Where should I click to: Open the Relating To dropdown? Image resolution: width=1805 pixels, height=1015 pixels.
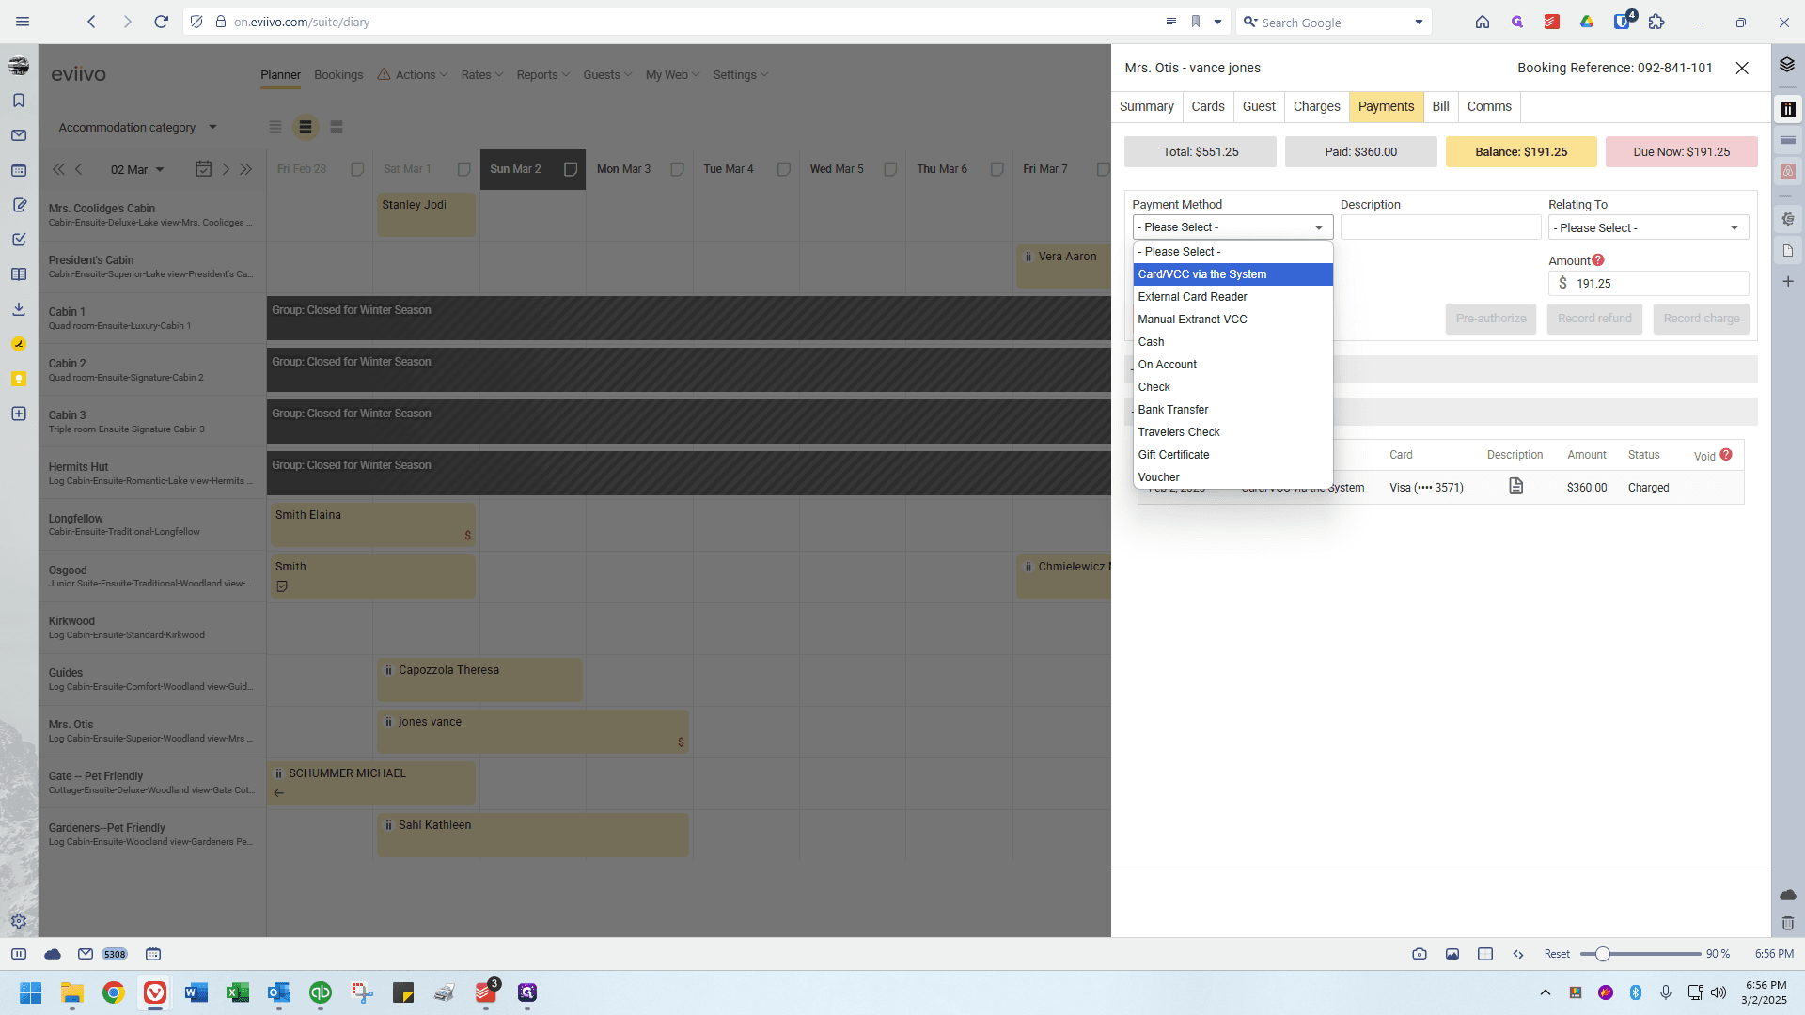click(1648, 227)
